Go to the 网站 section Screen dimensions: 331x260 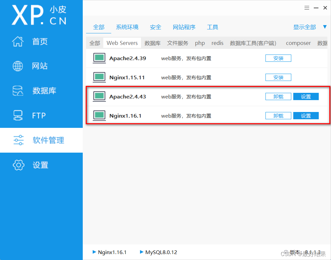tap(40, 66)
